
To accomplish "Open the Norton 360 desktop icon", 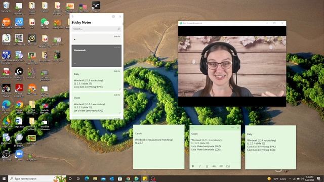I will click(32, 39).
